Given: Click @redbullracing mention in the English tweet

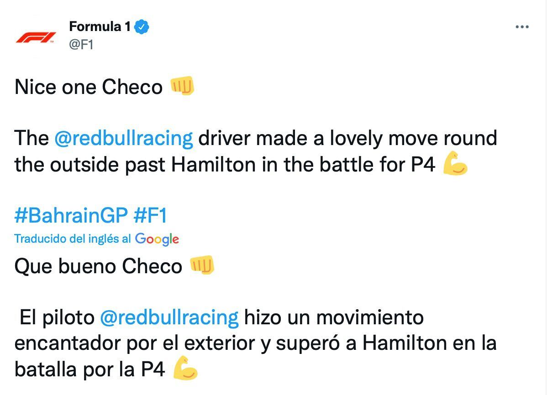Looking at the screenshot, I should point(123,138).
